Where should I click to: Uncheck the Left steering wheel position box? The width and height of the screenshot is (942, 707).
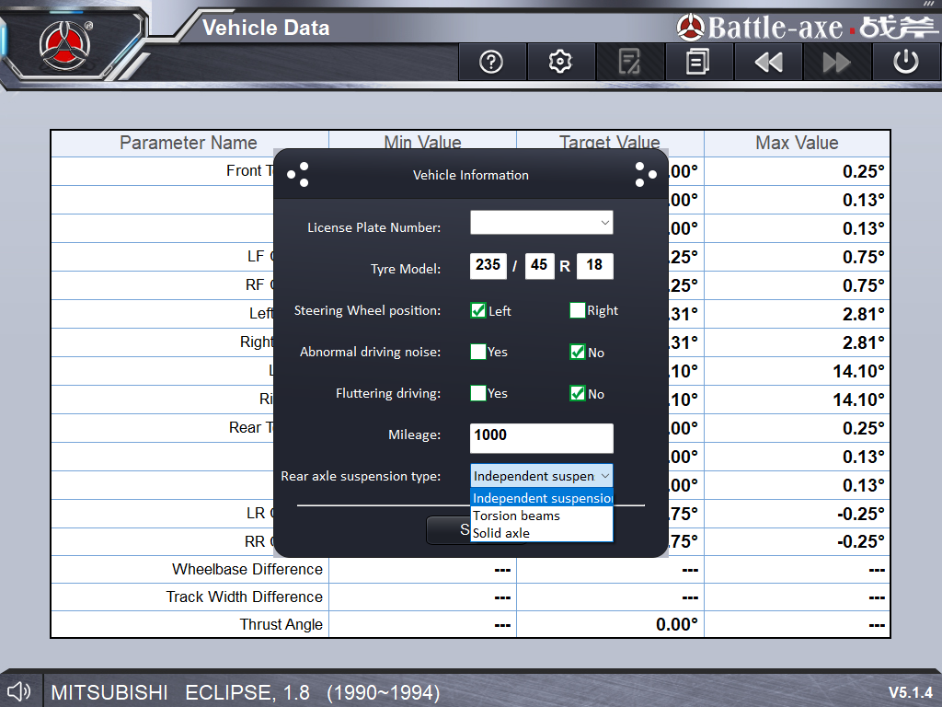[478, 310]
